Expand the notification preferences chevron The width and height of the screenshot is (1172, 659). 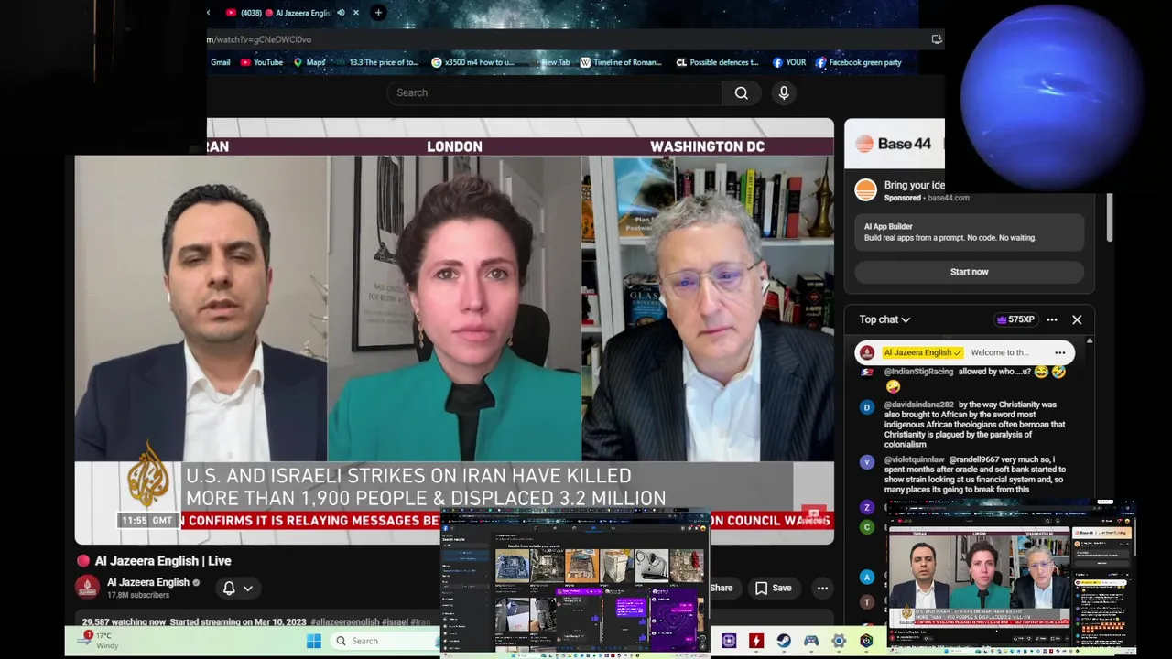pyautogui.click(x=247, y=589)
